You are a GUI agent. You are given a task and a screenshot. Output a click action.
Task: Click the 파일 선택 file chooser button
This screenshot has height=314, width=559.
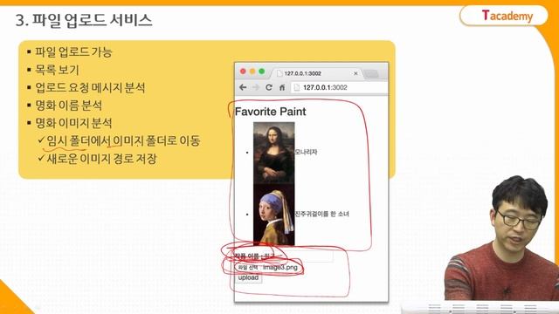(x=248, y=267)
